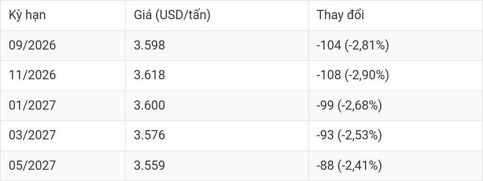Click the price 3.598

pos(149,45)
